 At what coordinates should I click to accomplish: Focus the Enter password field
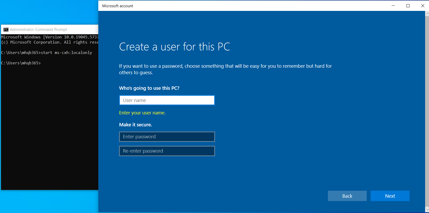point(167,137)
